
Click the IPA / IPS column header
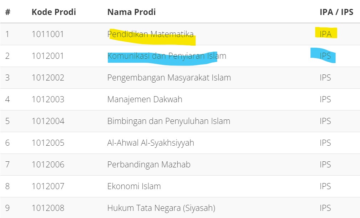click(x=336, y=12)
